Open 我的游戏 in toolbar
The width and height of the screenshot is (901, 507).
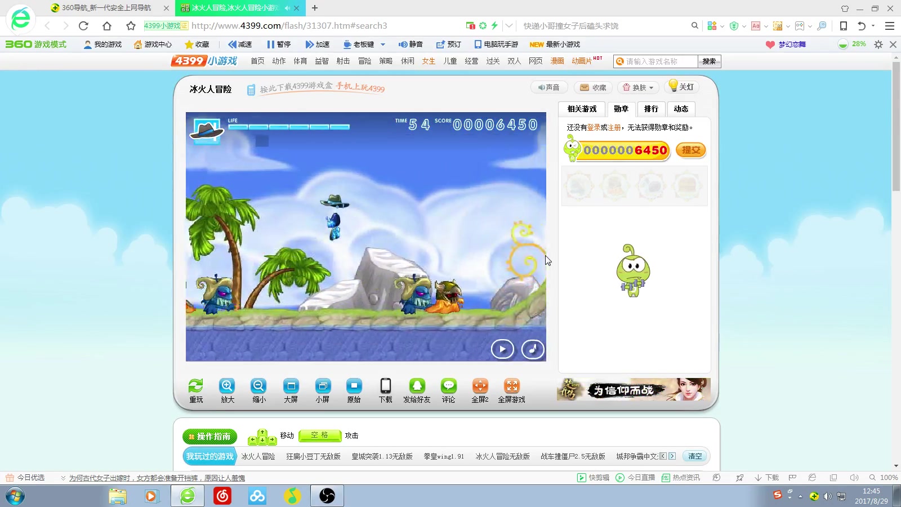[102, 45]
